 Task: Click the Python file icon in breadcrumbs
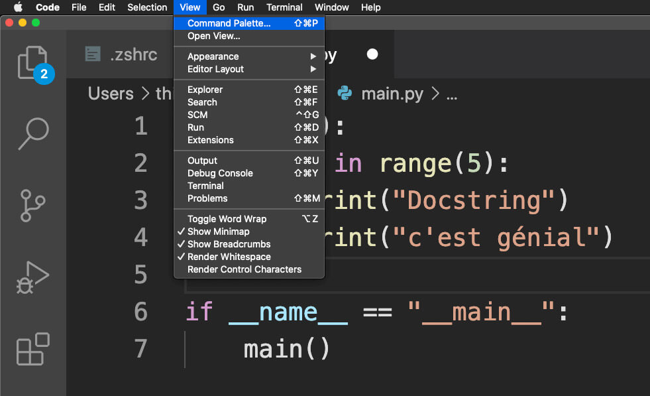(x=345, y=94)
